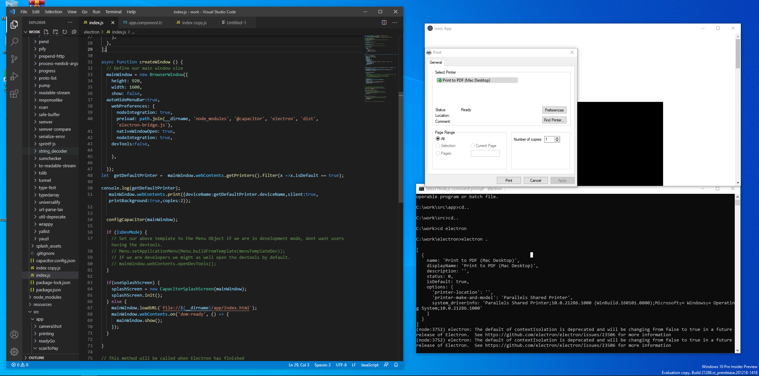
Task: Open printer Preferences
Action: click(x=554, y=110)
